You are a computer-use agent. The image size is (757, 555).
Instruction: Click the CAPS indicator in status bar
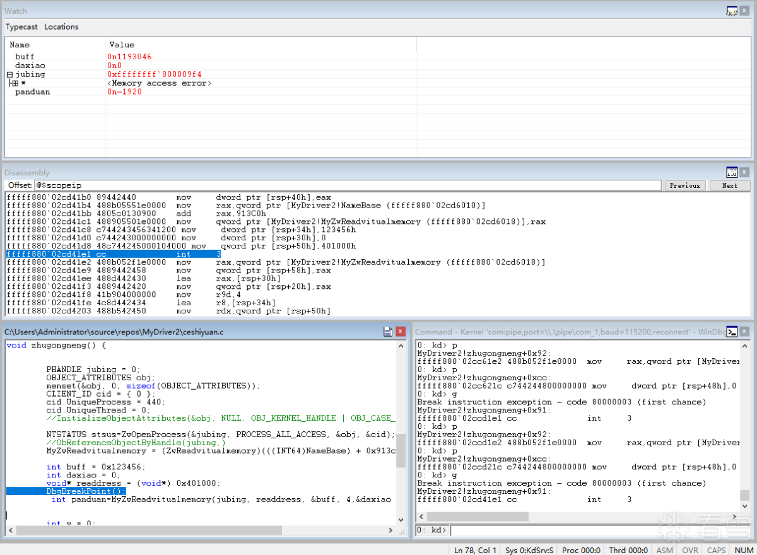(716, 550)
